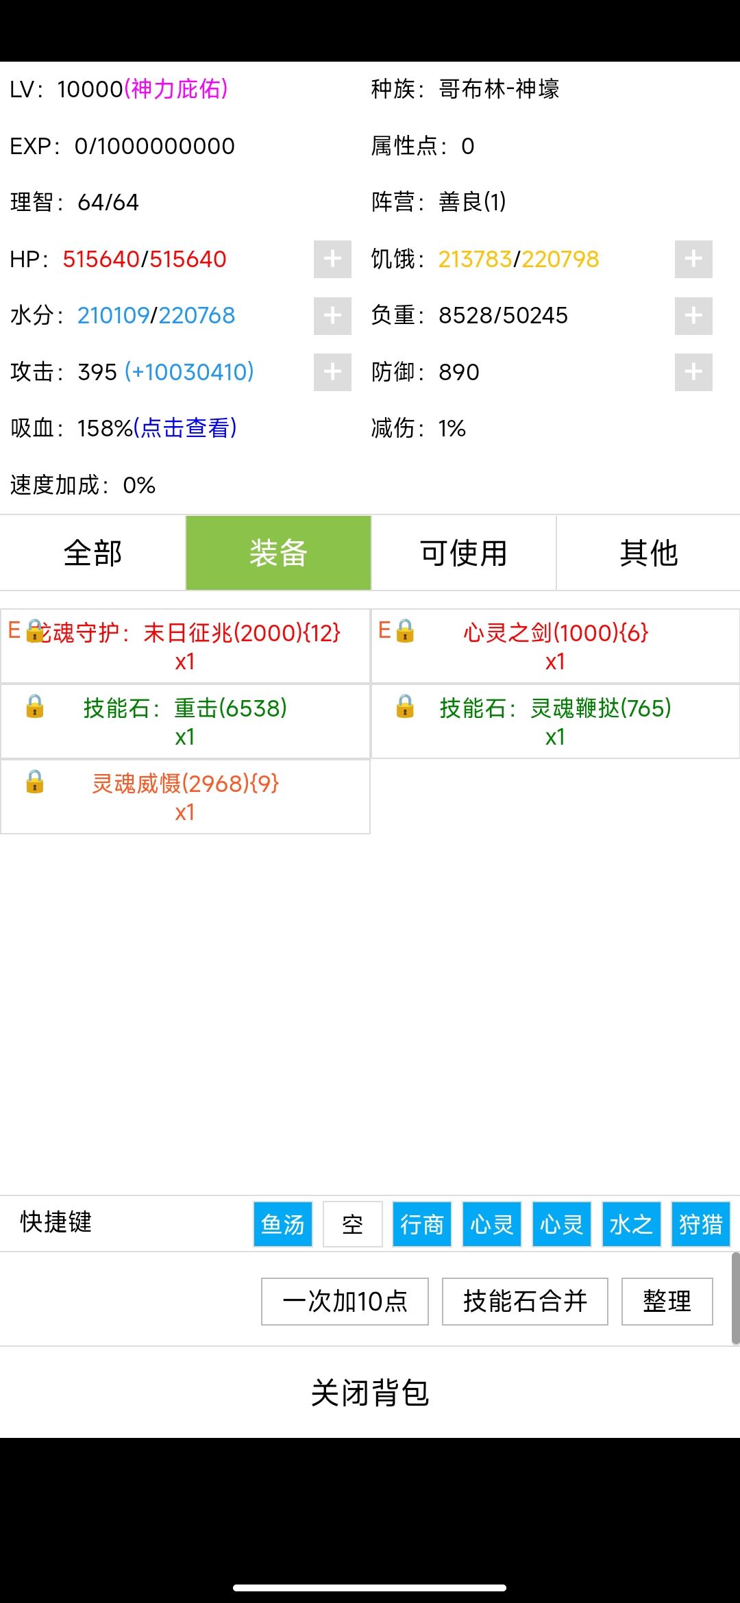Image resolution: width=740 pixels, height=1603 pixels.
Task: Select the empty 空 quick slot
Action: [x=353, y=1224]
